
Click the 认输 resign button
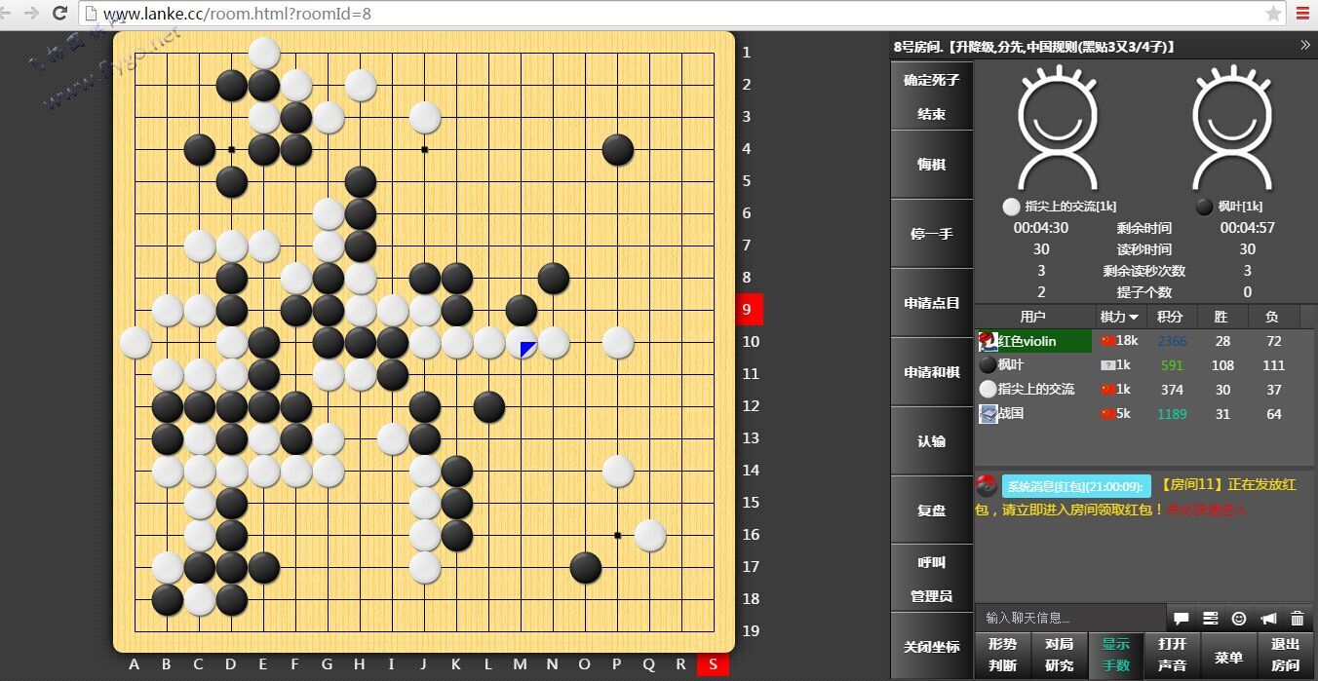931,441
